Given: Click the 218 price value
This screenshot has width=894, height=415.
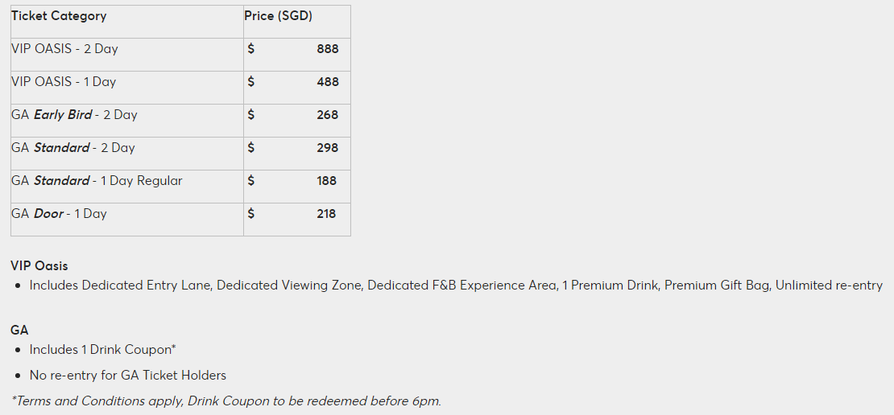Looking at the screenshot, I should [x=326, y=214].
